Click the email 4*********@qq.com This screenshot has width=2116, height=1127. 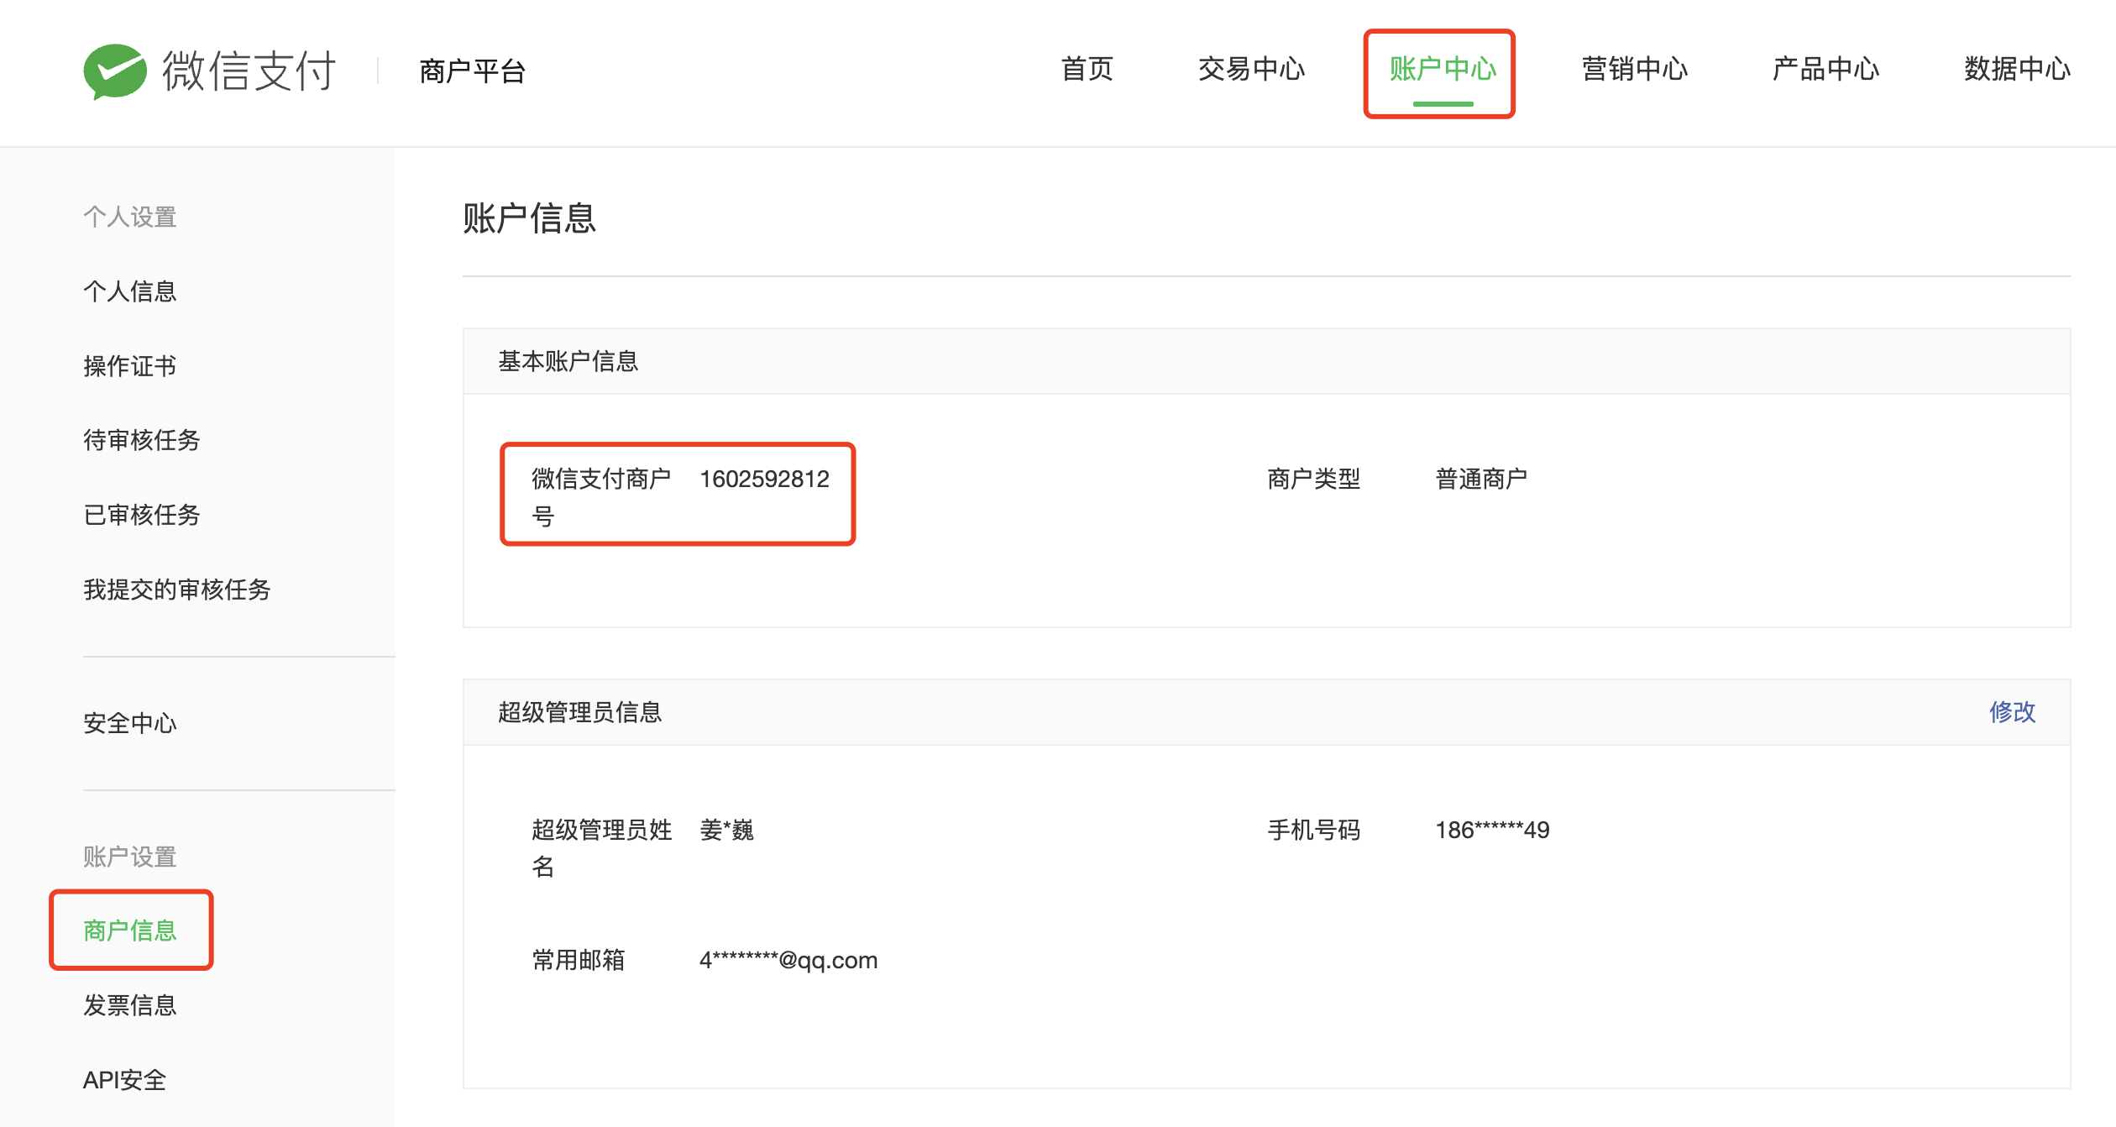tap(788, 960)
